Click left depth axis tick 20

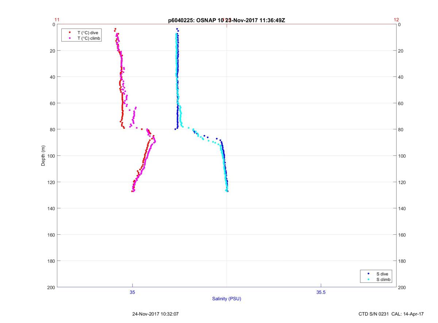tap(53, 51)
